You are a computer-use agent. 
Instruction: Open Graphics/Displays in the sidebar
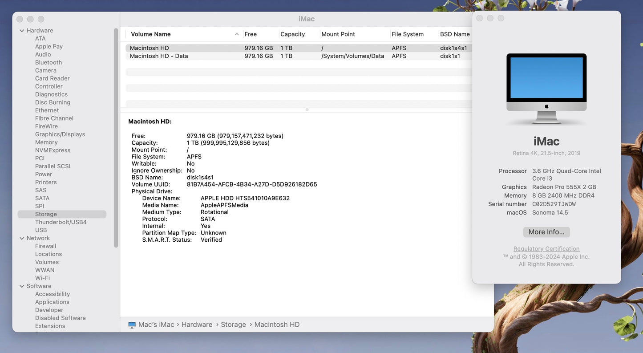click(60, 134)
